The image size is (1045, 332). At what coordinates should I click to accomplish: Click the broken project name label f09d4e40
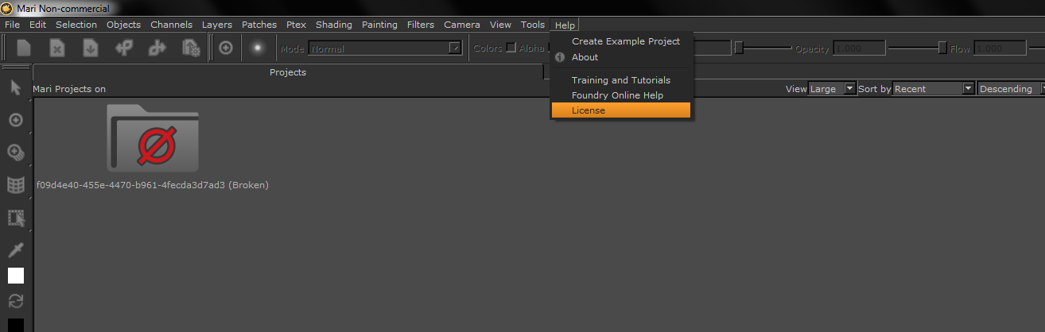click(153, 185)
